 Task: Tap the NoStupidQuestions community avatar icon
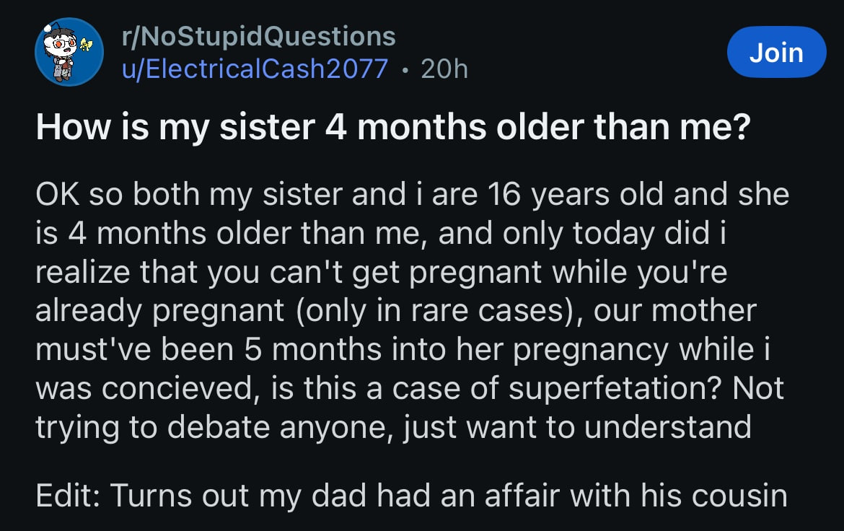(x=69, y=52)
